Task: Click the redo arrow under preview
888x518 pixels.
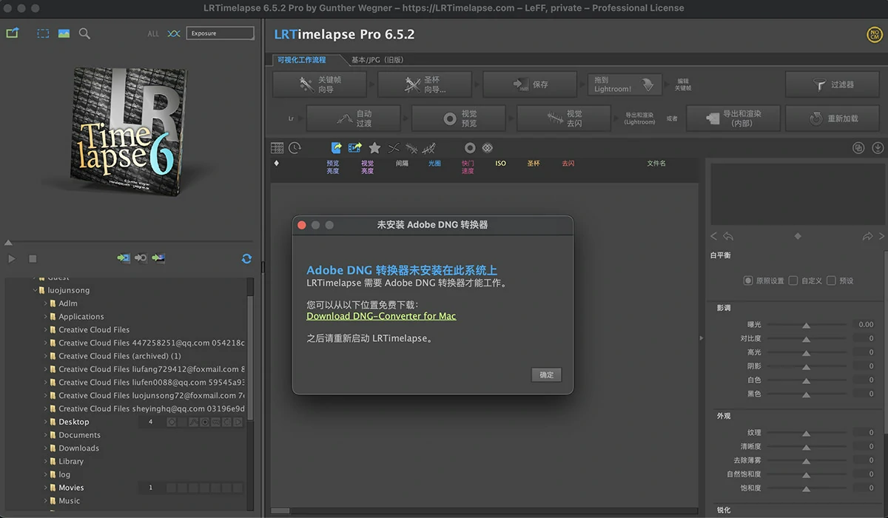Action: pos(867,236)
